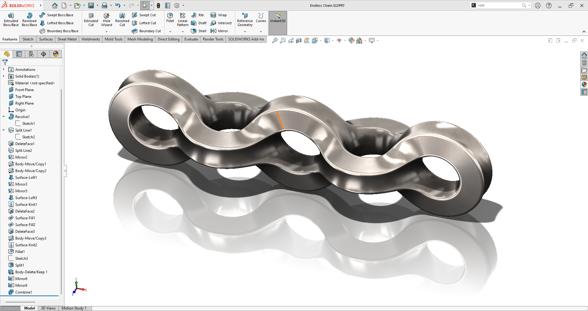Open the Mold Tools tab
The width and height of the screenshot is (588, 311).
[114, 39]
